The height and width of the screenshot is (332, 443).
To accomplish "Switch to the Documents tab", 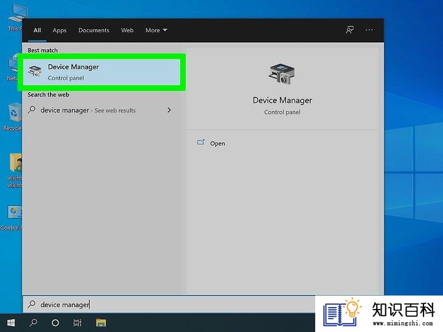I will [x=94, y=30].
